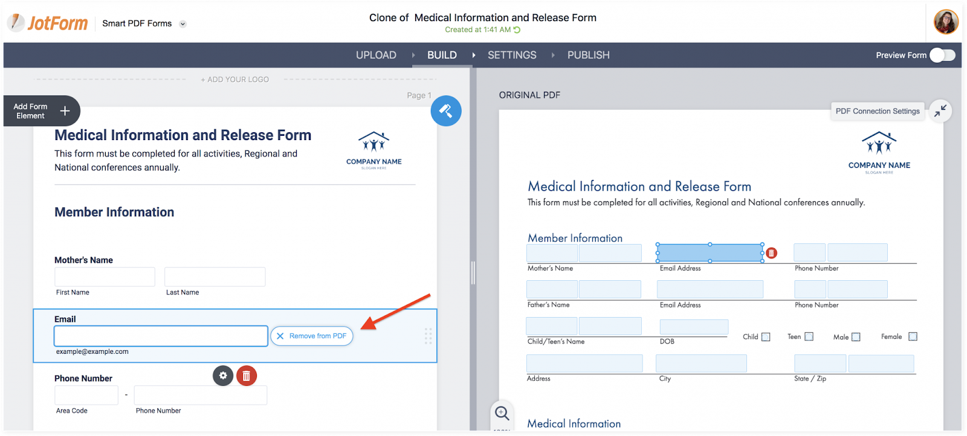The height and width of the screenshot is (436, 967).
Task: Click the gear icon for field settings
Action: coord(223,376)
